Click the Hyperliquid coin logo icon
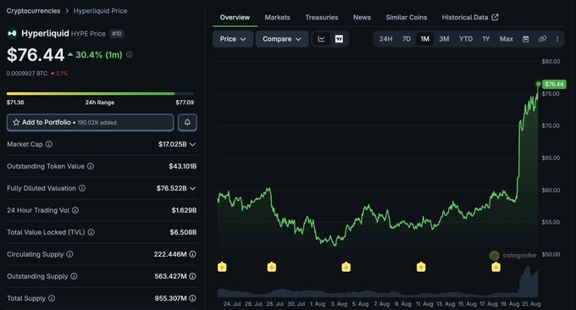Image resolution: width=576 pixels, height=310 pixels. (12, 33)
